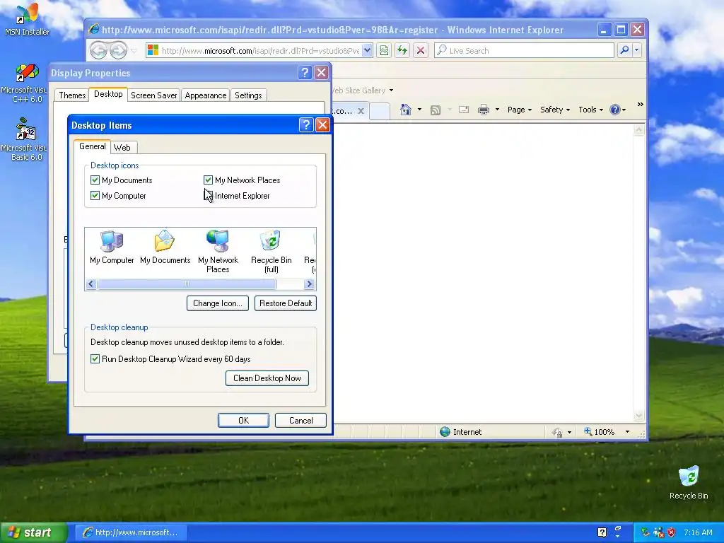Viewport: 724px width, 543px height.
Task: Click the Clean Desktop Now button
Action: click(267, 378)
